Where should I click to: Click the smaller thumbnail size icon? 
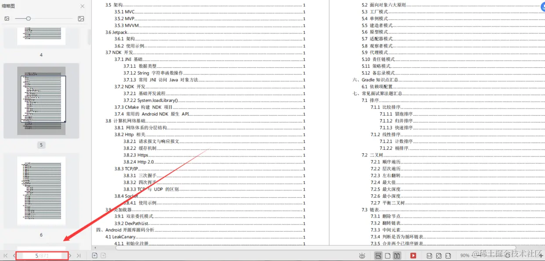click(7, 18)
